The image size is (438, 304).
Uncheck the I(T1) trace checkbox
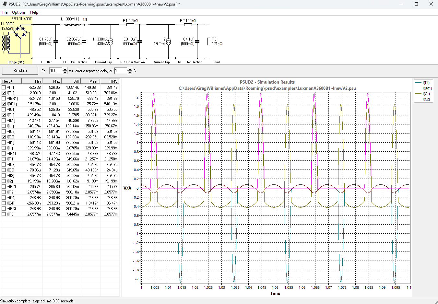point(4,93)
